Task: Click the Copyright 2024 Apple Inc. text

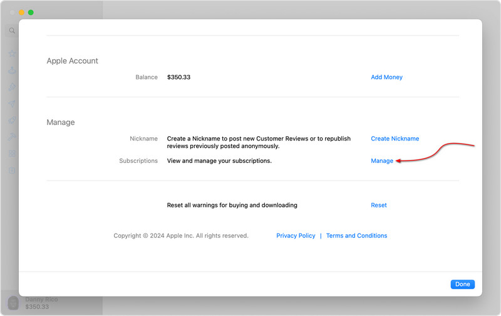Action: [x=181, y=235]
